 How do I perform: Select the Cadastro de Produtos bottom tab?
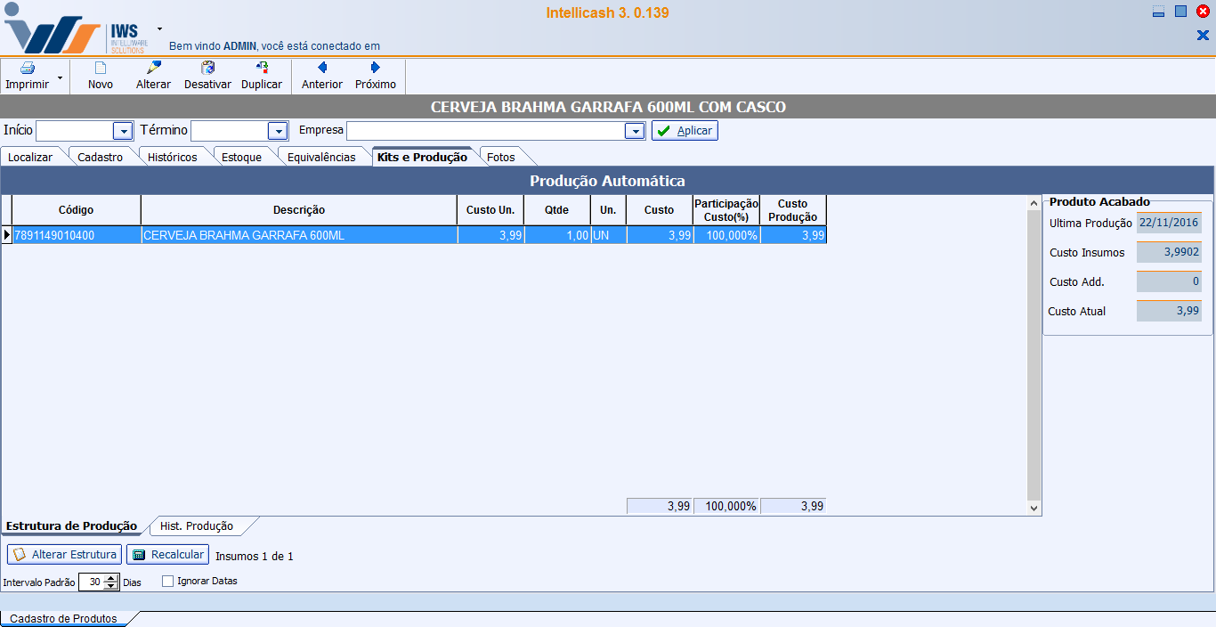tap(64, 618)
